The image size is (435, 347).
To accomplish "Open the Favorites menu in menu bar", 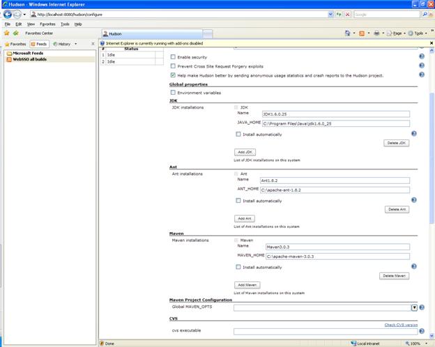I will click(x=47, y=24).
